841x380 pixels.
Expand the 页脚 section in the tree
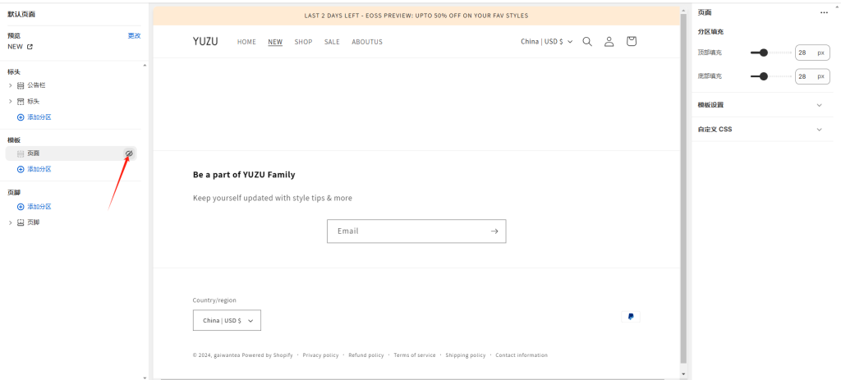[10, 222]
